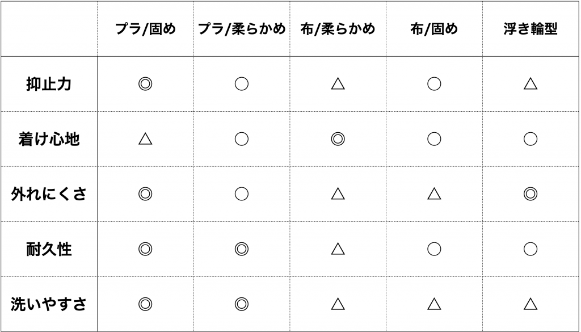Click the circle for 抑止力 under 布/固め
This screenshot has height=332, width=581.
tap(434, 84)
